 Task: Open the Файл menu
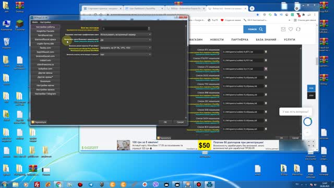point(35,22)
